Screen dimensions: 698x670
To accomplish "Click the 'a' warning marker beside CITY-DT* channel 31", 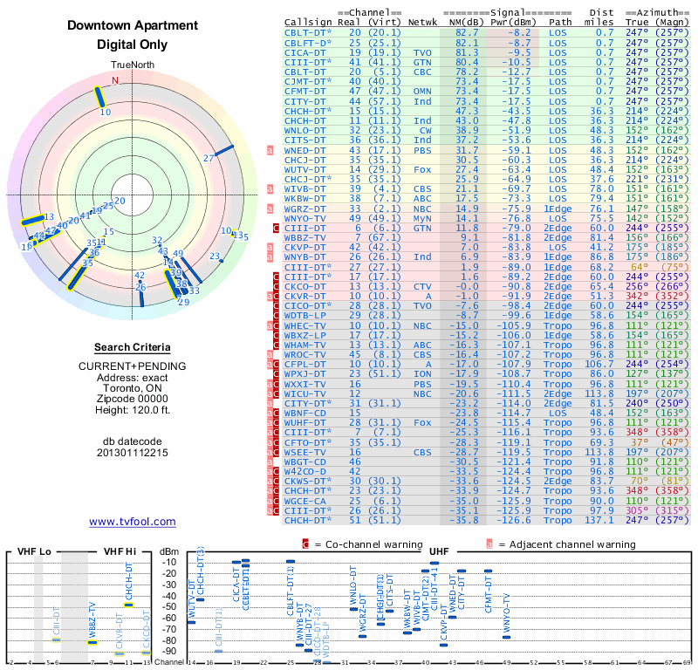I will (270, 403).
